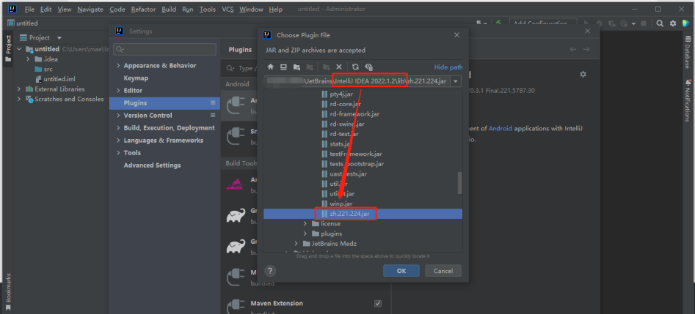Image resolution: width=695 pixels, height=314 pixels.
Task: Navigate forward arrow in Settings window
Action: point(586,50)
